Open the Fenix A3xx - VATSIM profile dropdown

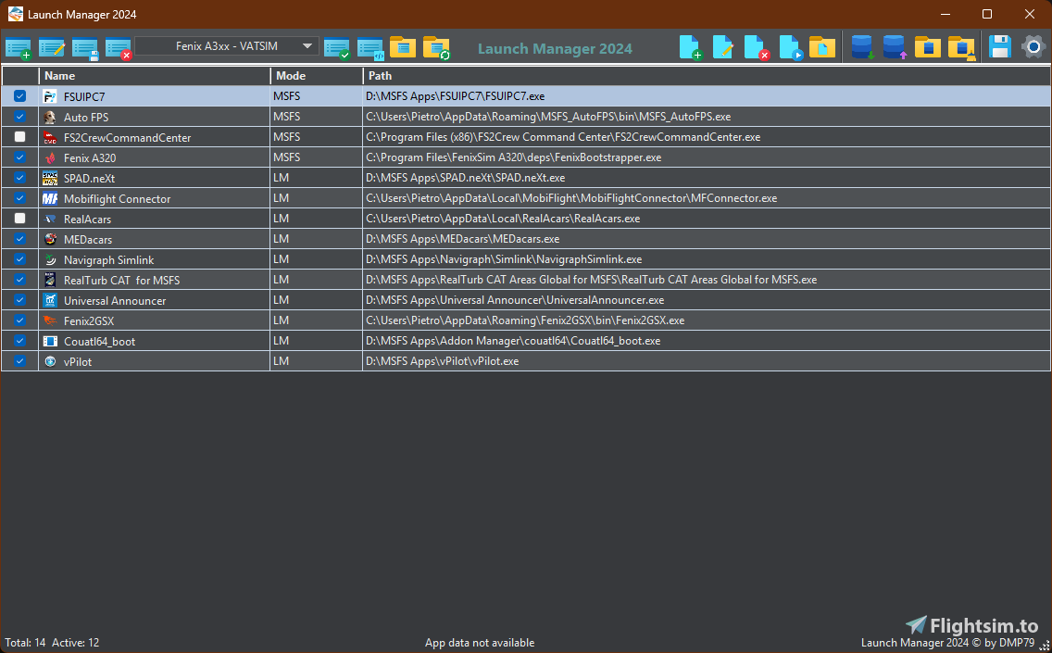tap(227, 46)
